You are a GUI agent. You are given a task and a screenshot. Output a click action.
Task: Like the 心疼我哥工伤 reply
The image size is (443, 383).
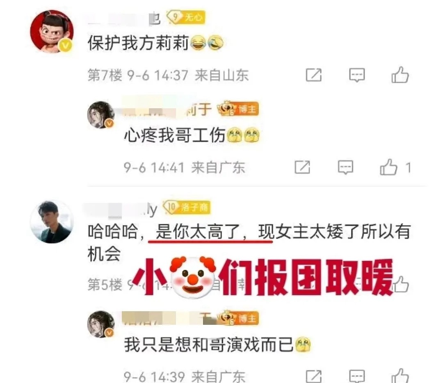[388, 167]
